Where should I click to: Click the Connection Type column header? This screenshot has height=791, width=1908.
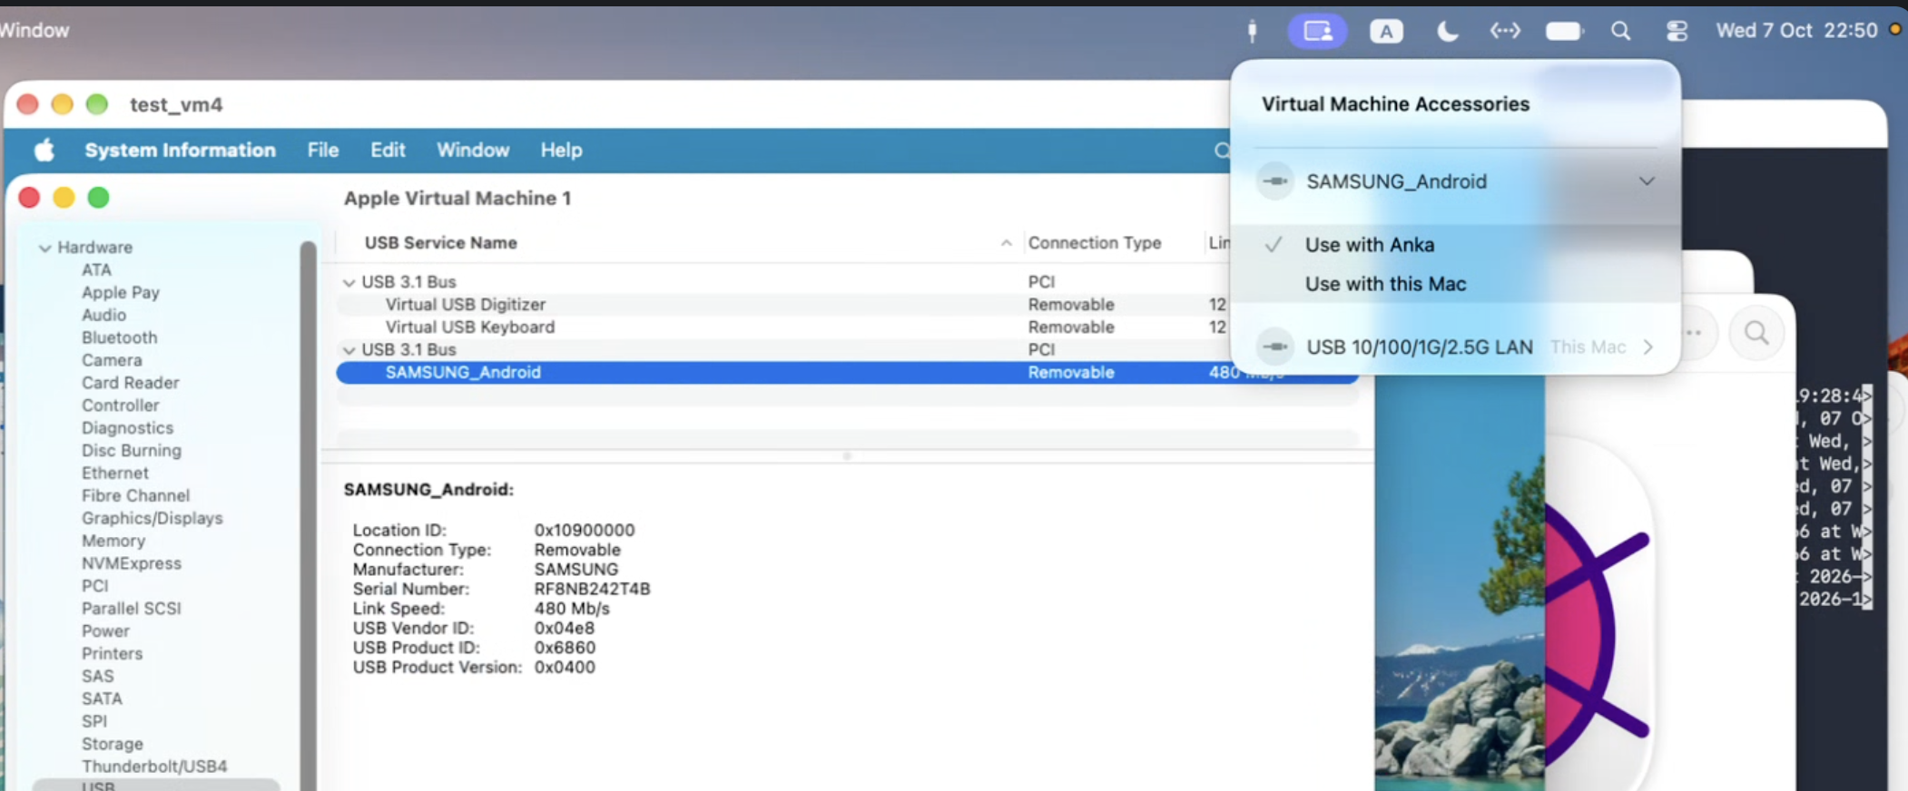pos(1095,243)
